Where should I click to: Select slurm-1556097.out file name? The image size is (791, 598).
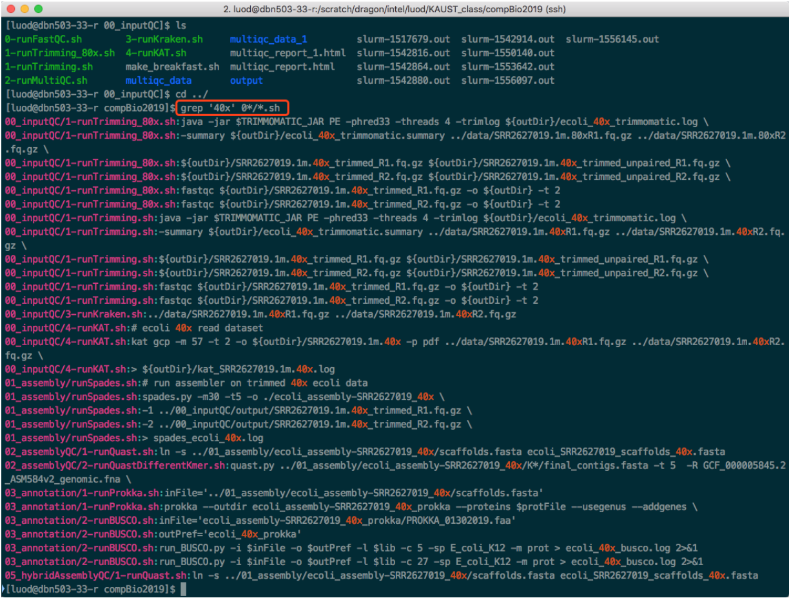[508, 81]
